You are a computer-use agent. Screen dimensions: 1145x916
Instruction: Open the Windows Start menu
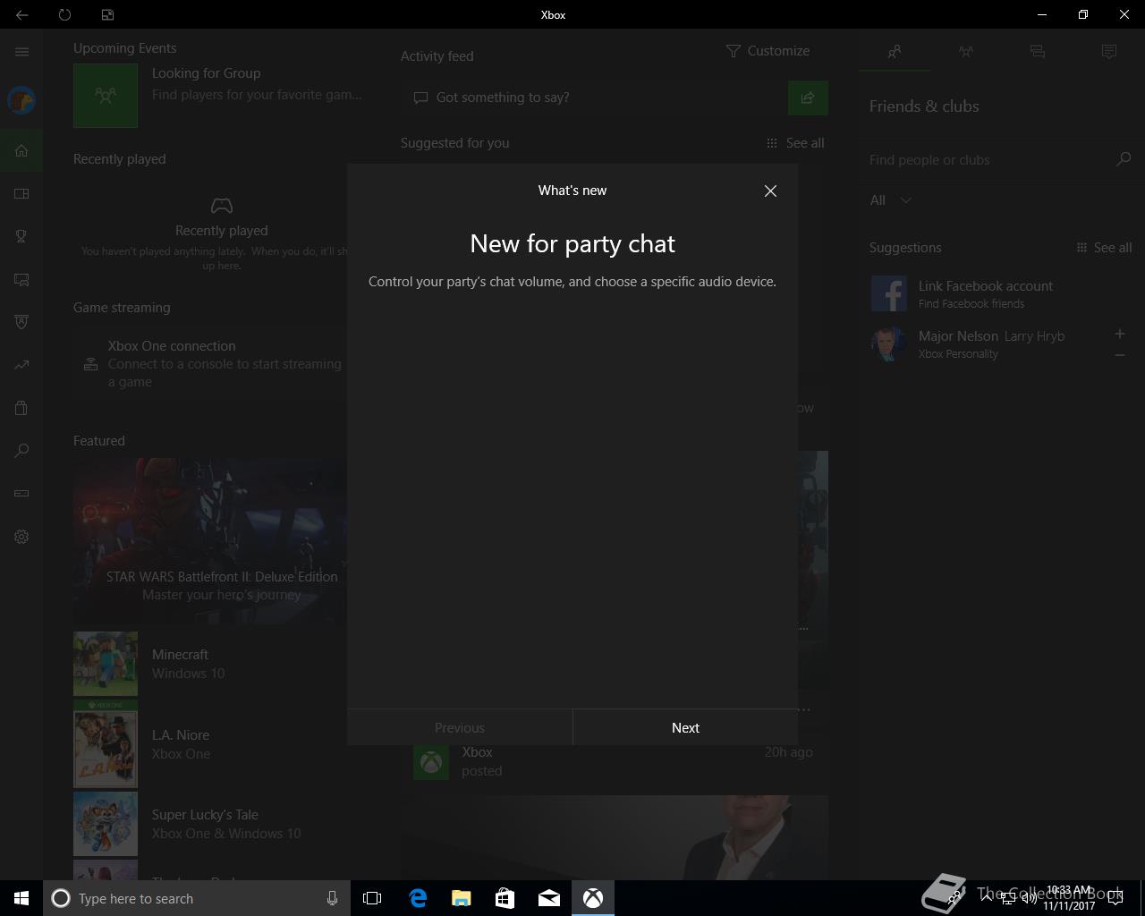click(21, 898)
